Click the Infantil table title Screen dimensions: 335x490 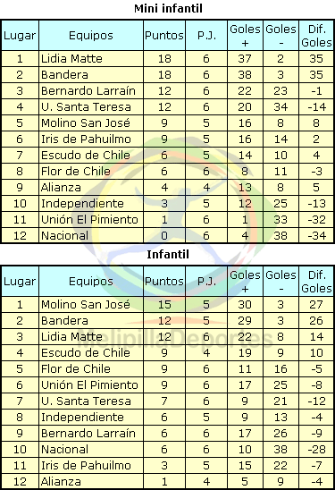168,254
